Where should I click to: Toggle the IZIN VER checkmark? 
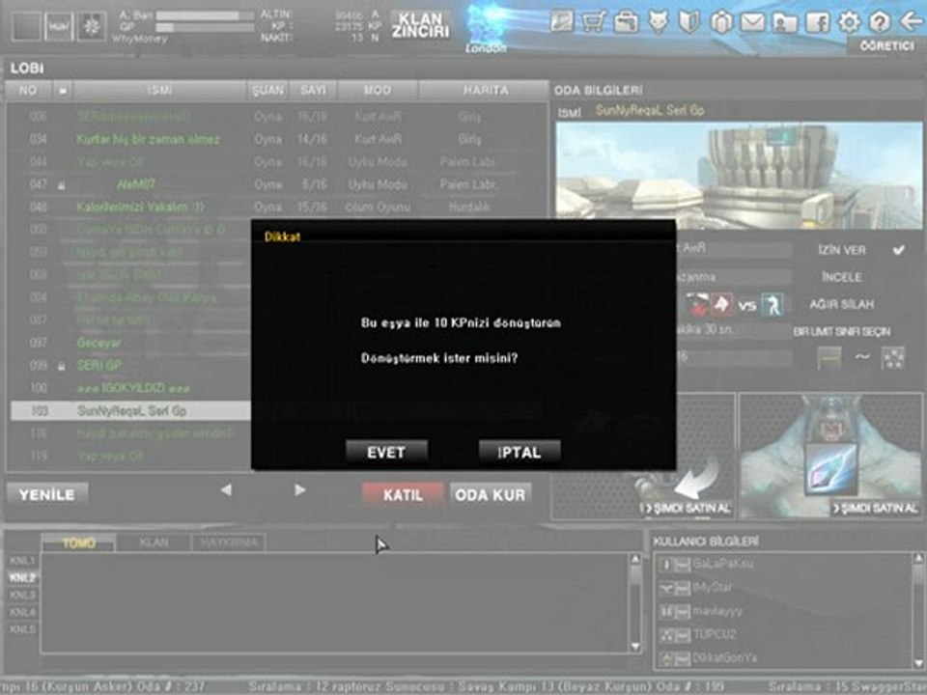click(899, 250)
